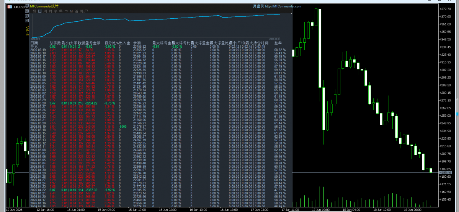Click the 66.67 % win rate cell
The width and height of the screenshot is (459, 212).
pos(280,113)
